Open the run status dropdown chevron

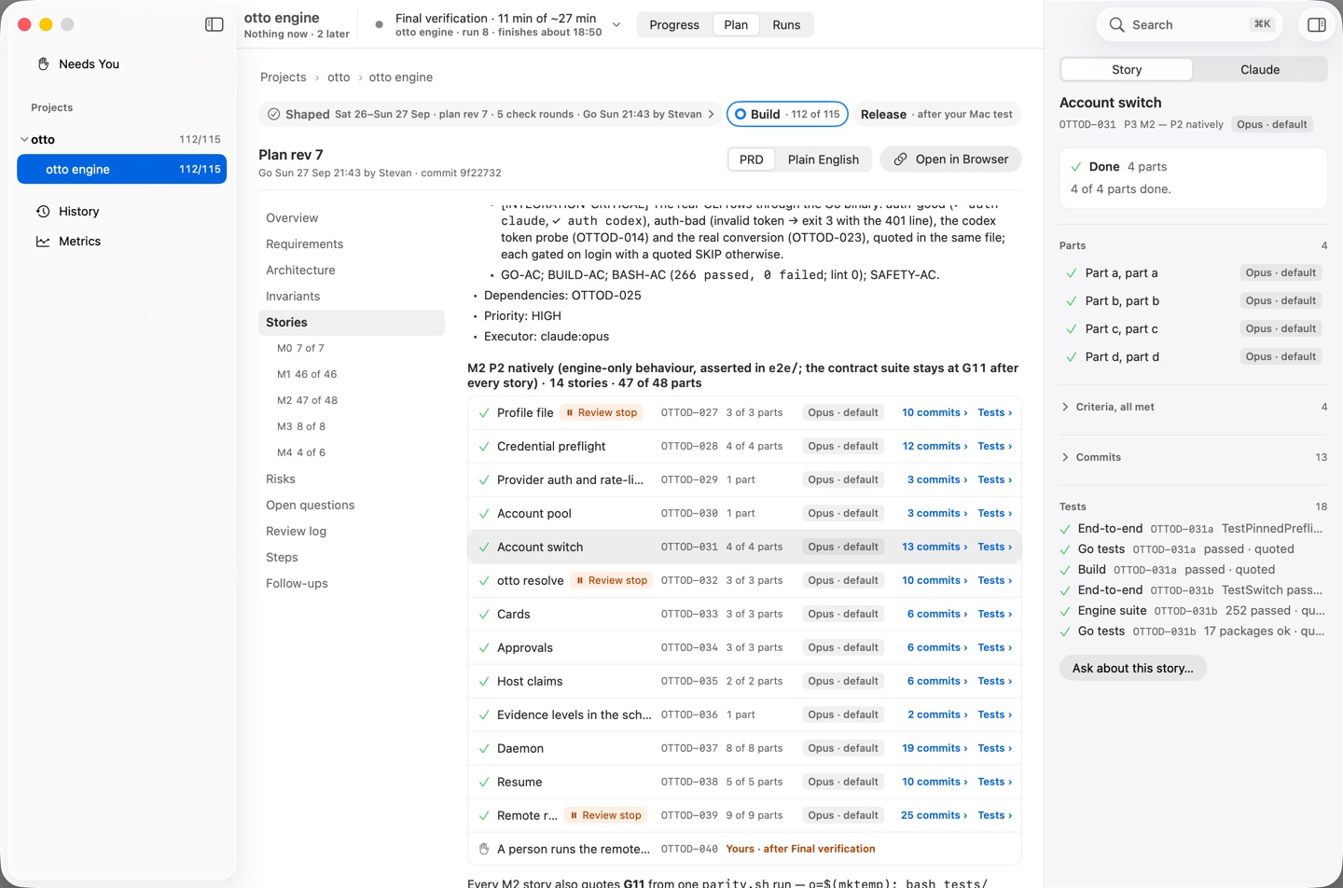click(x=616, y=25)
